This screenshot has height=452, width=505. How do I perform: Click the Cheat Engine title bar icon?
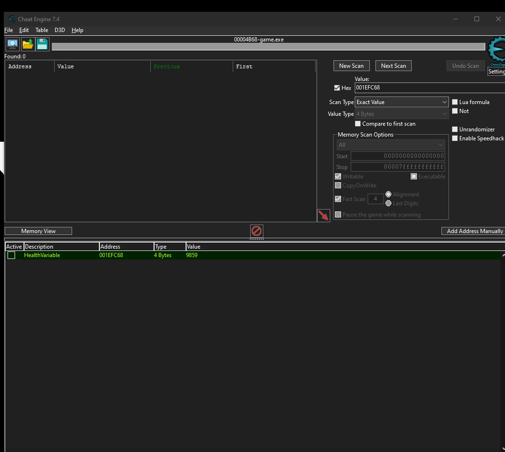pos(12,19)
